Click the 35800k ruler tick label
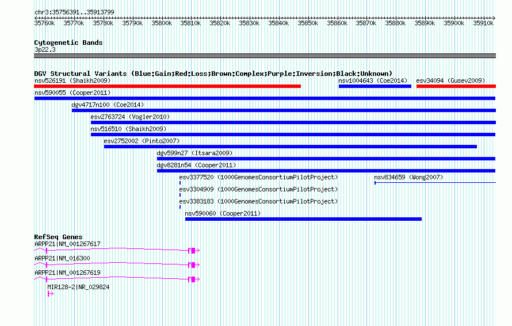 click(162, 23)
